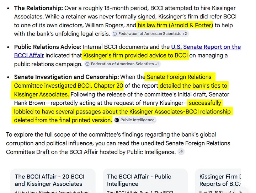Click highlighted deleted from the final printed version
Viewport: 256px width, 193px height.
(63, 120)
